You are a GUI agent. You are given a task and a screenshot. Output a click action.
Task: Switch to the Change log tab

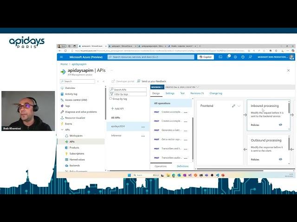click(216, 93)
